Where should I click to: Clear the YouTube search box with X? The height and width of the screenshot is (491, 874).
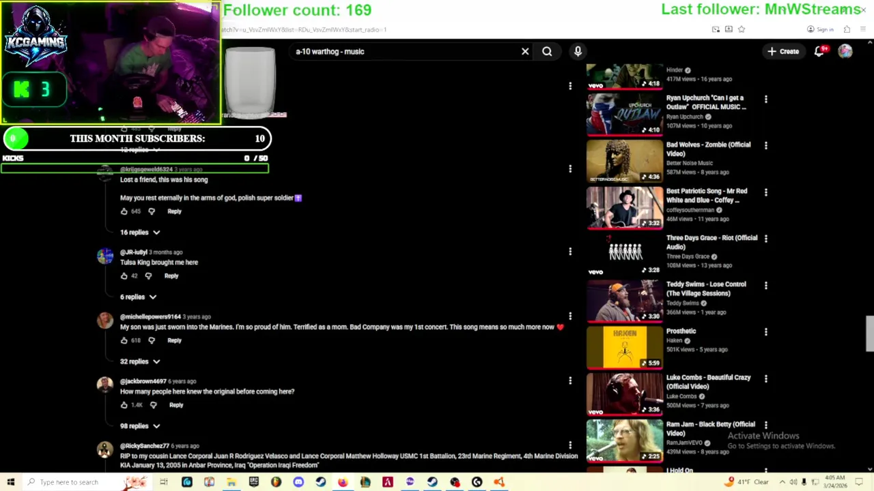525,51
